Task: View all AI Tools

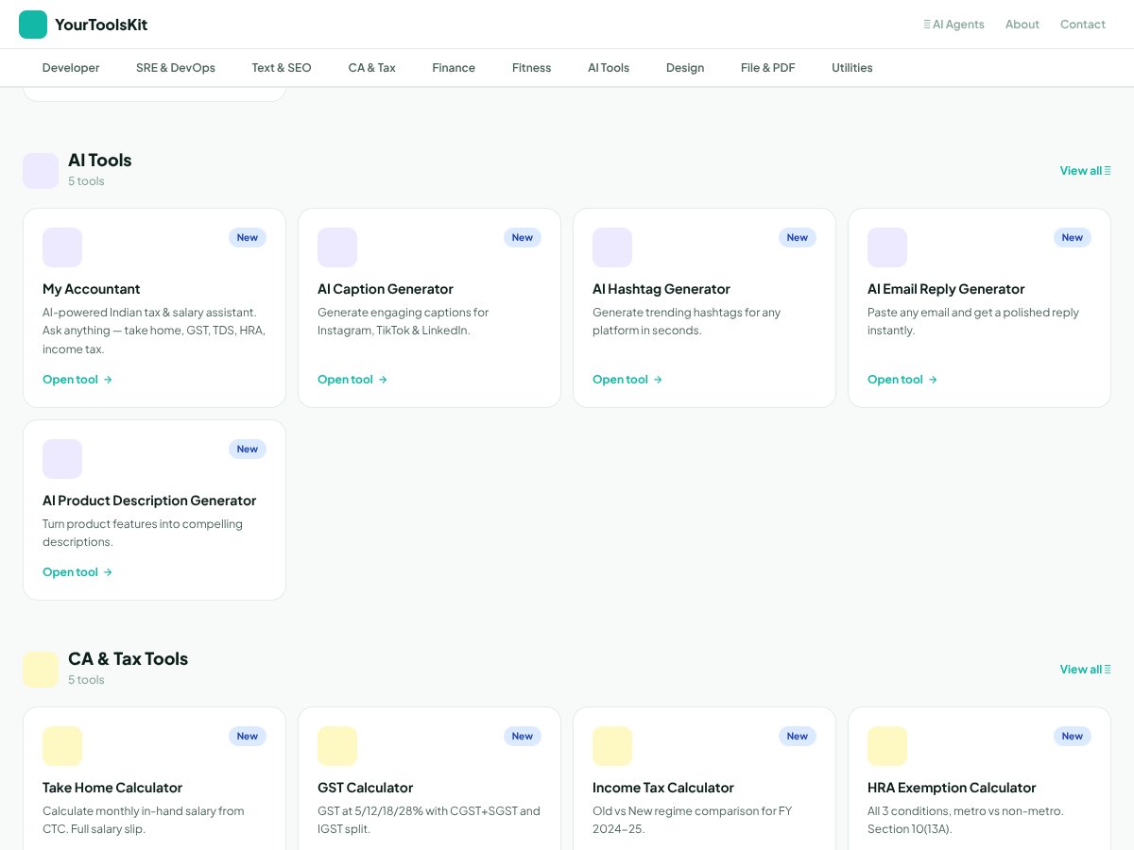Action: click(x=1086, y=171)
